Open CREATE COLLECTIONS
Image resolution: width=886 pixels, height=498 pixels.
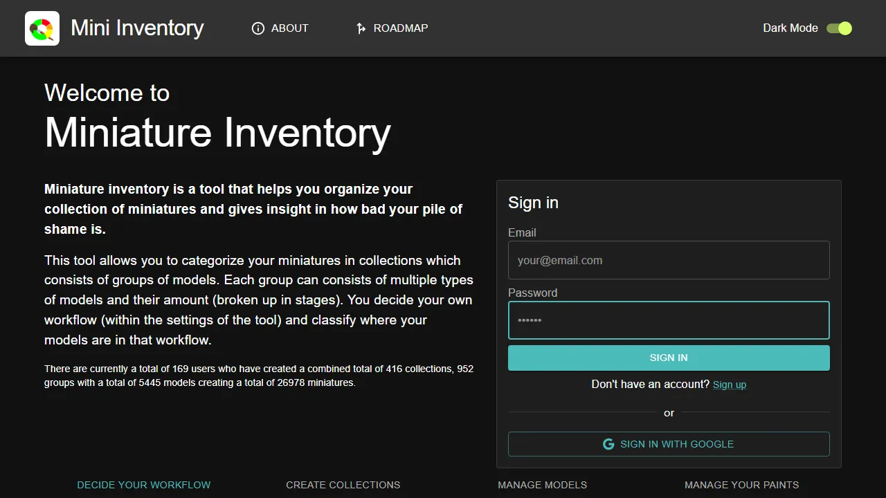point(343,485)
